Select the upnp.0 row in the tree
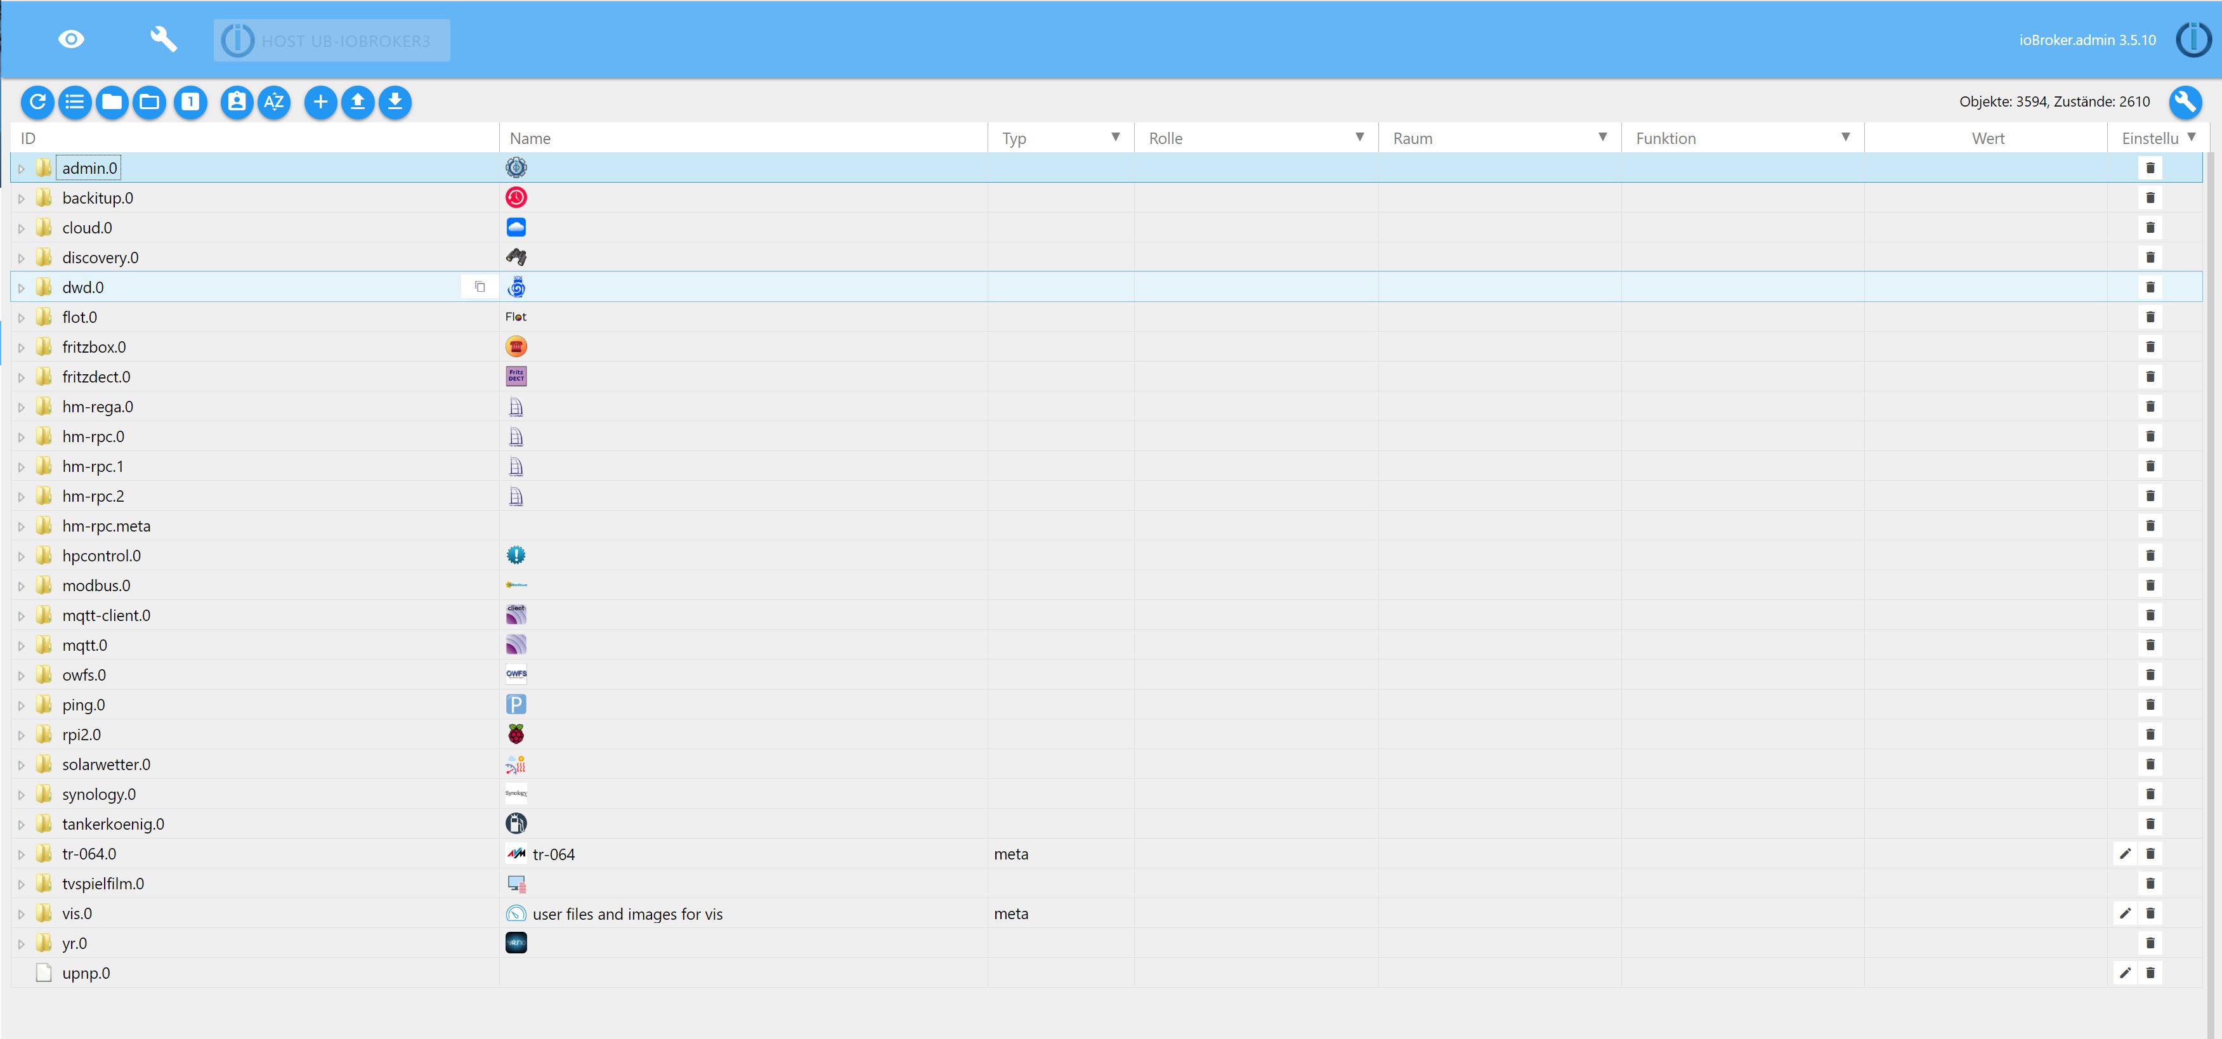The image size is (2222, 1039). pyautogui.click(x=86, y=974)
